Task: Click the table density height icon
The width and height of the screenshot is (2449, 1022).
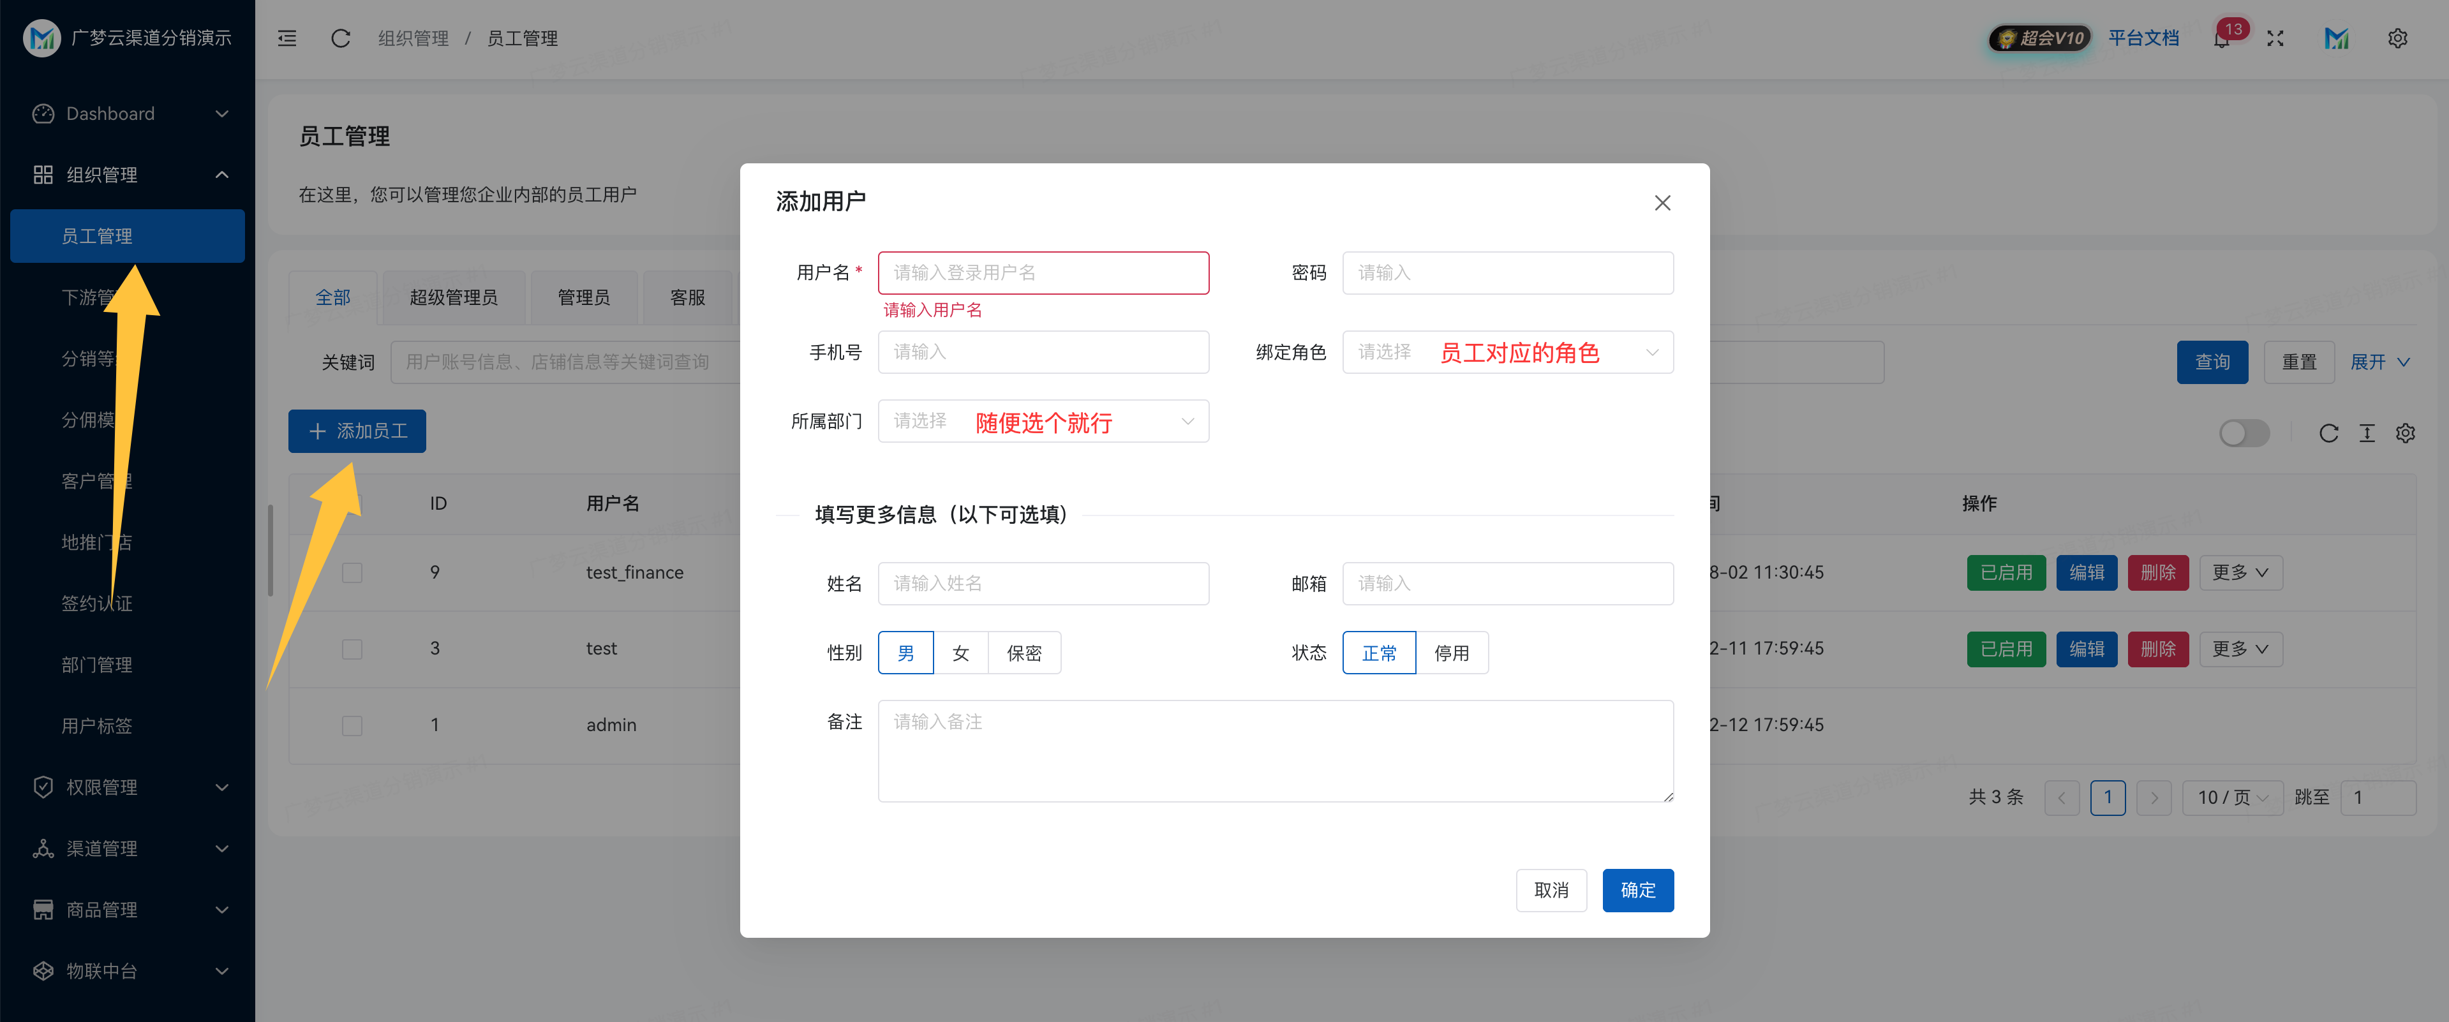Action: pos(2367,434)
